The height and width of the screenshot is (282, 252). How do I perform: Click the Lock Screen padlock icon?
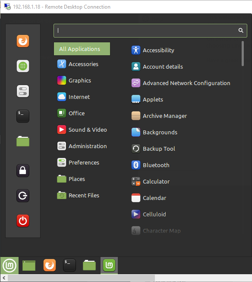[x=23, y=171]
